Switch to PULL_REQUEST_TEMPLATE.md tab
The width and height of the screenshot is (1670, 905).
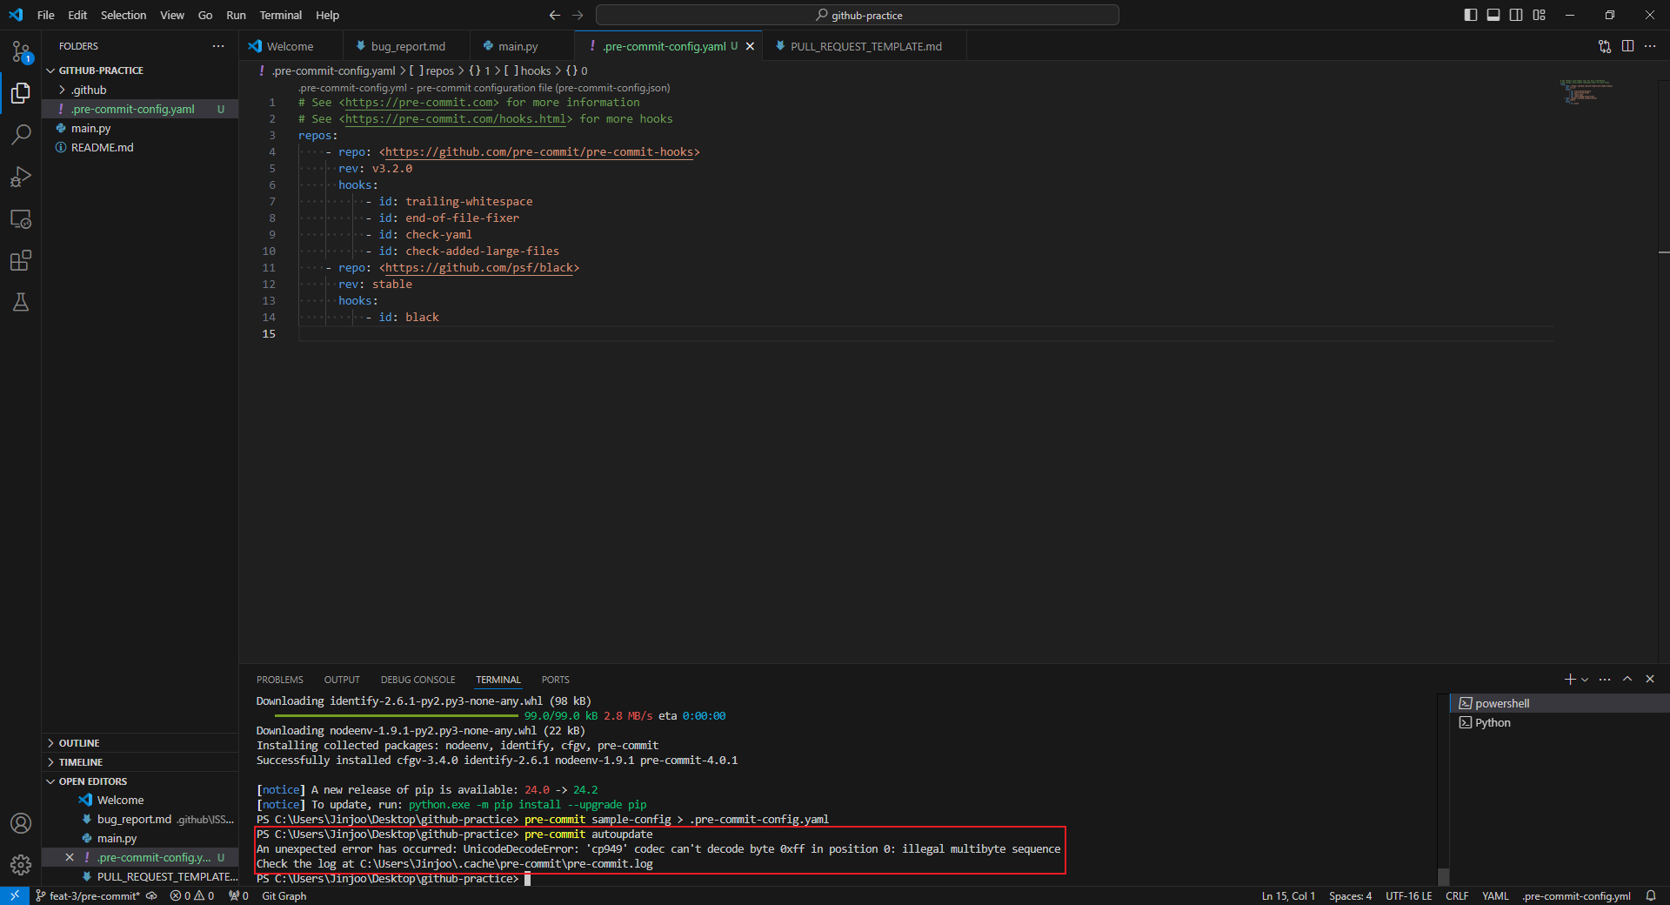pyautogui.click(x=865, y=46)
